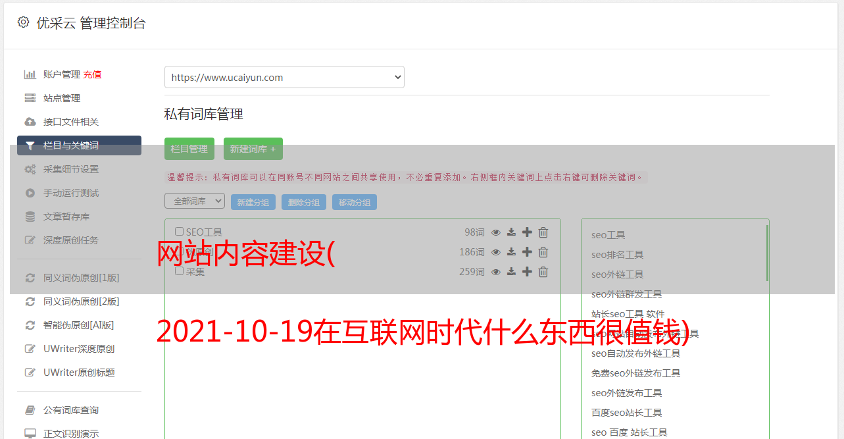
Task: Open UWriter深度原创 in the sidebar
Action: [x=79, y=349]
